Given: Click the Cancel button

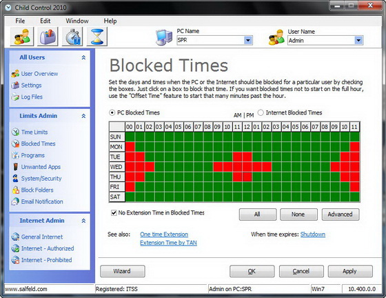Looking at the screenshot, I should [x=301, y=271].
